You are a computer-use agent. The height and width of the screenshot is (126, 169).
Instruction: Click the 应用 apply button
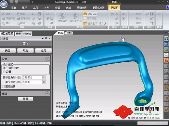(43, 50)
